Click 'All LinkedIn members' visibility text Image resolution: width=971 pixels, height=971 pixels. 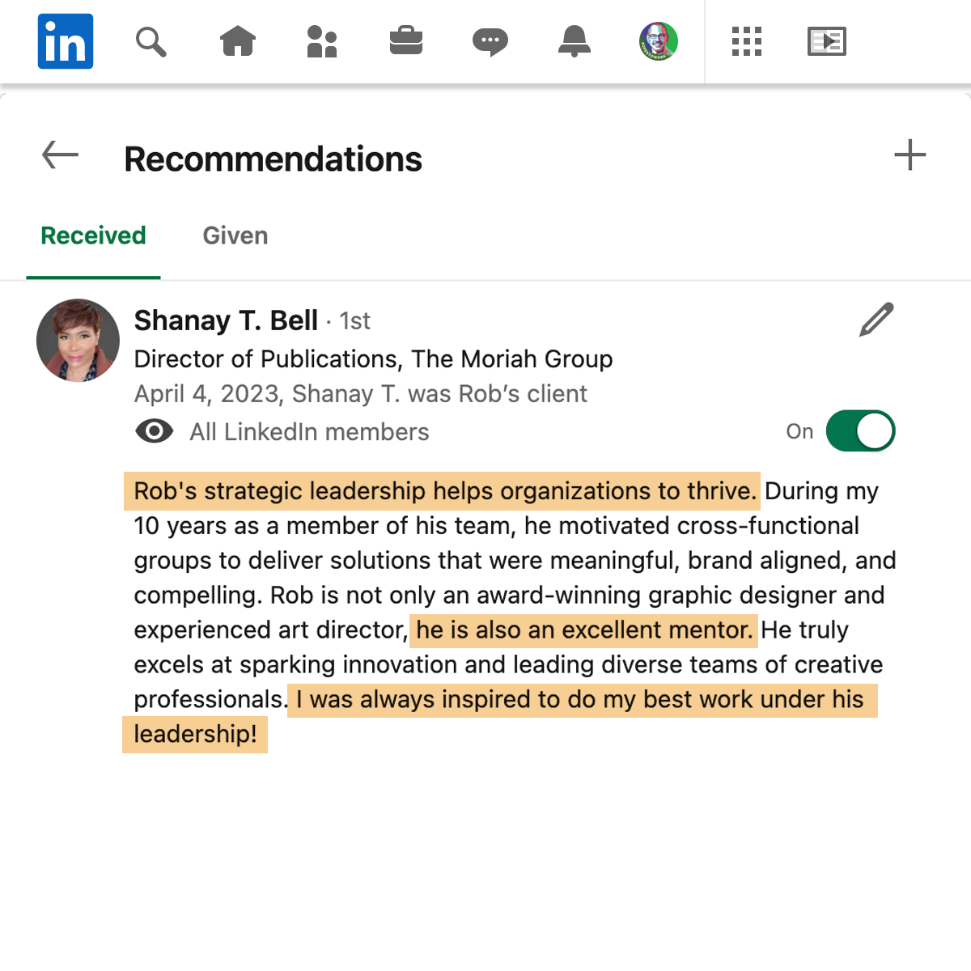coord(310,432)
